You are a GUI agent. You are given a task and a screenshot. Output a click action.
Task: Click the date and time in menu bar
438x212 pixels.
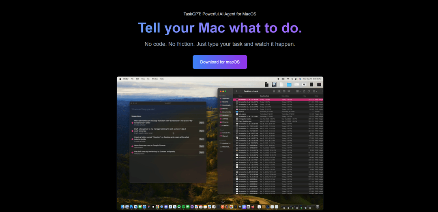point(312,79)
